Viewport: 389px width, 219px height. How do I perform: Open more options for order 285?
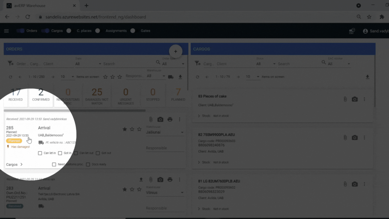[179, 119]
